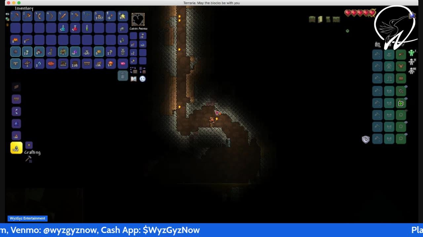Select the sword in hotbar slot 5
This screenshot has height=237, width=423.
pyautogui.click(x=63, y=16)
